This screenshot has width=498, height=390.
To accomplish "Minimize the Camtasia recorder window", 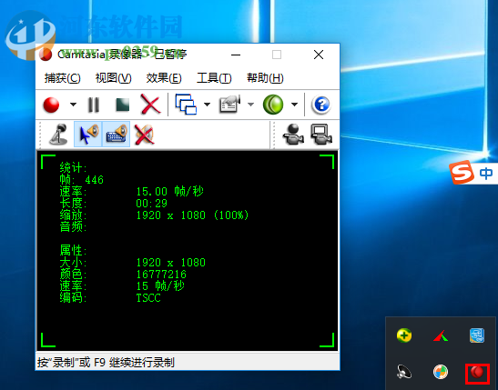I will [236, 55].
